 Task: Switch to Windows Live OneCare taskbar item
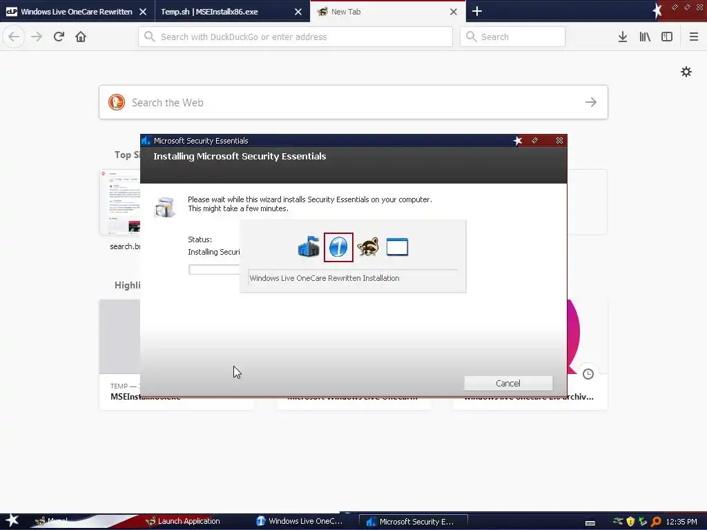(x=300, y=521)
